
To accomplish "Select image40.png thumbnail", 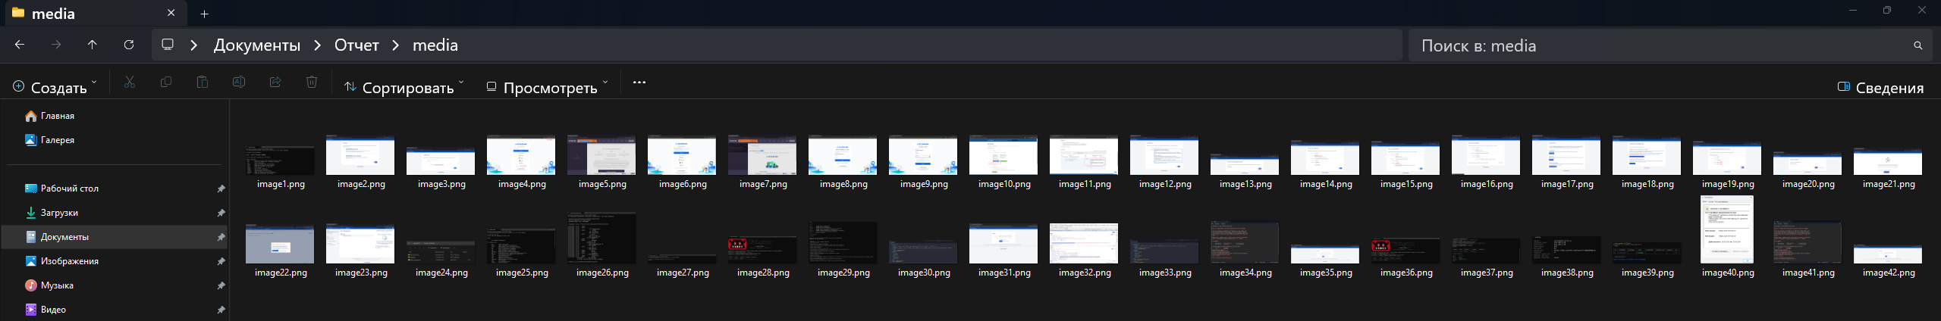I will pyautogui.click(x=1727, y=229).
